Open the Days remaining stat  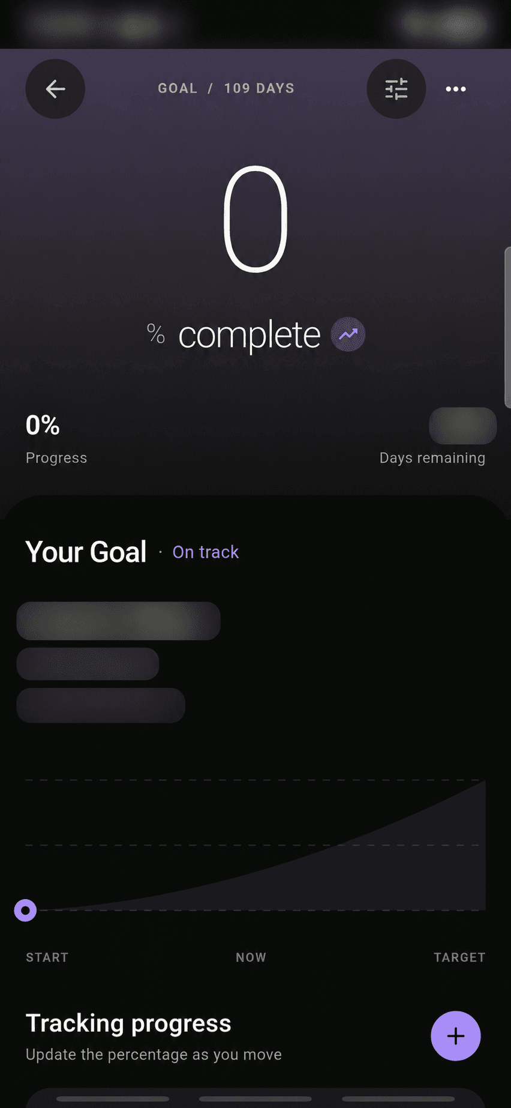(432, 438)
